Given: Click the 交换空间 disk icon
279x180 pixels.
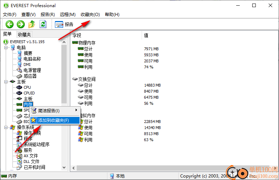Looking at the screenshot, I should pos(75,79).
